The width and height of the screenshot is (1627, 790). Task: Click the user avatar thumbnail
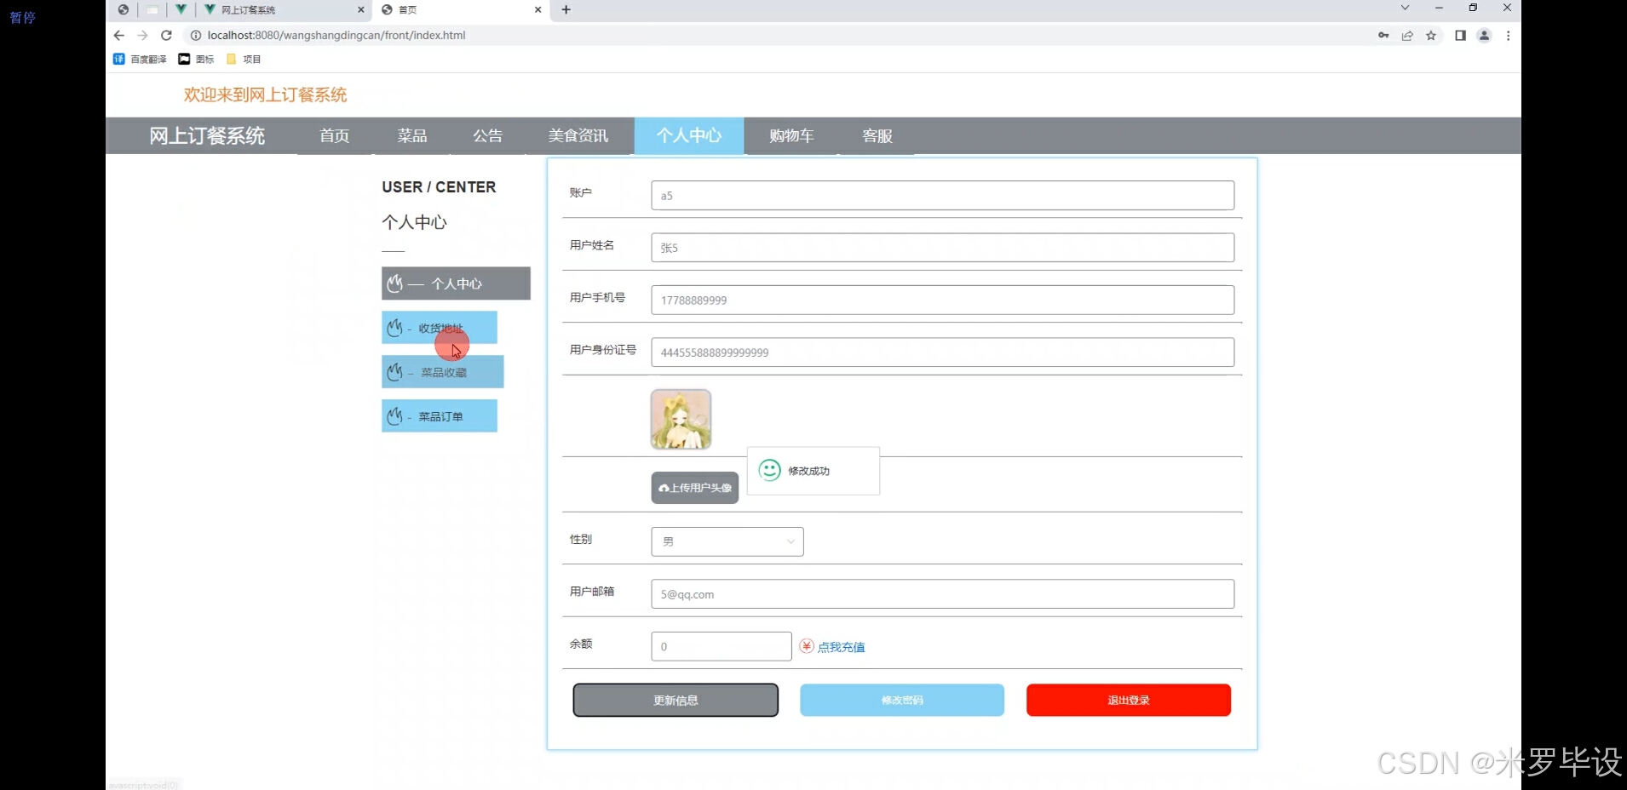[x=681, y=419]
